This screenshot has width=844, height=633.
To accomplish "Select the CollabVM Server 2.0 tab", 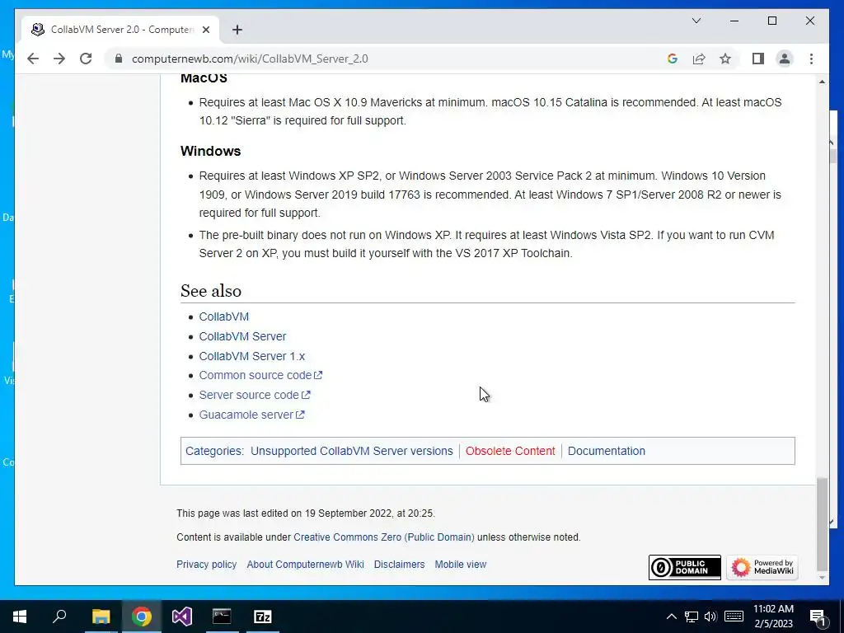I will (122, 30).
